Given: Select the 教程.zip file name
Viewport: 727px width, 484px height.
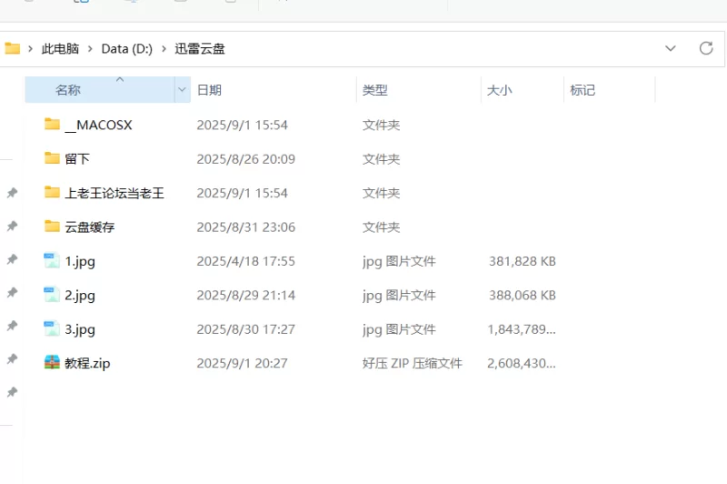Looking at the screenshot, I should tap(87, 363).
